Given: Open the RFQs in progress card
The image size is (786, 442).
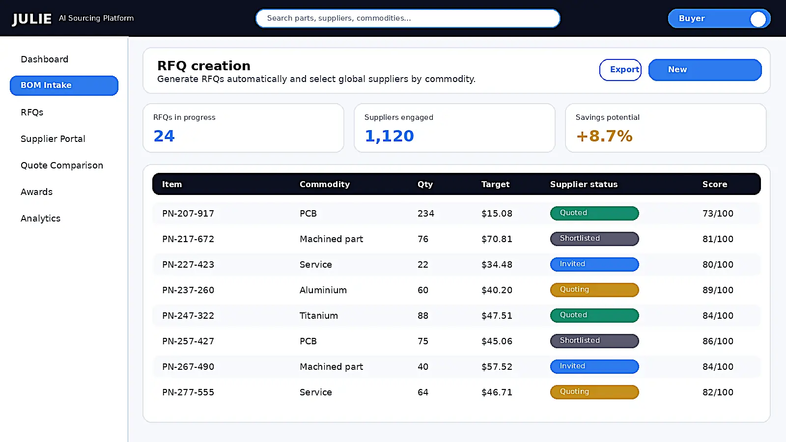Looking at the screenshot, I should click(x=243, y=128).
